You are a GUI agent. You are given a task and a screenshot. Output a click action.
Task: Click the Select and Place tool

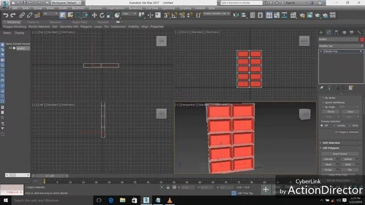[117, 15]
